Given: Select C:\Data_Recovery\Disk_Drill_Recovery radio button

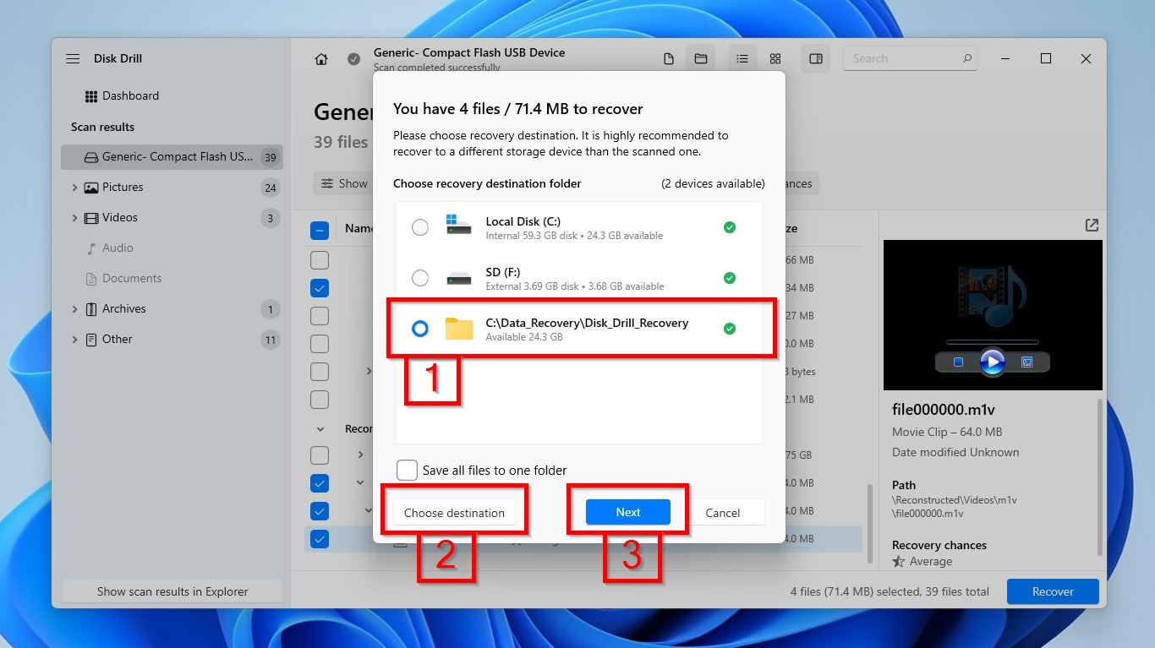Looking at the screenshot, I should 420,329.
